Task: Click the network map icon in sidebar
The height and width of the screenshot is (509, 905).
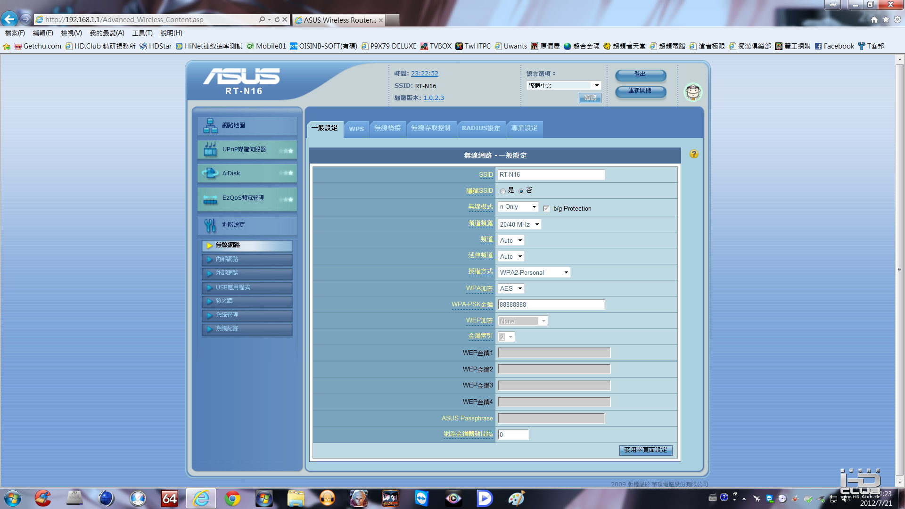Action: pyautogui.click(x=210, y=126)
